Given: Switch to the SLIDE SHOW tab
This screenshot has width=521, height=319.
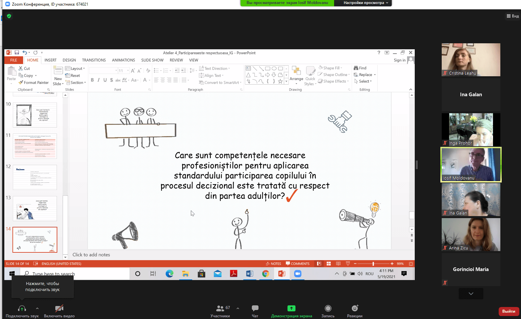Looking at the screenshot, I should [152, 60].
